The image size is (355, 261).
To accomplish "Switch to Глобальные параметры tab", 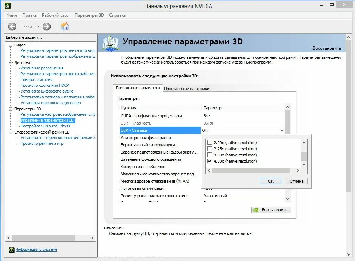I will pyautogui.click(x=138, y=88).
